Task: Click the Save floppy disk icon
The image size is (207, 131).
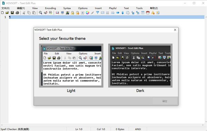Action: point(12,13)
